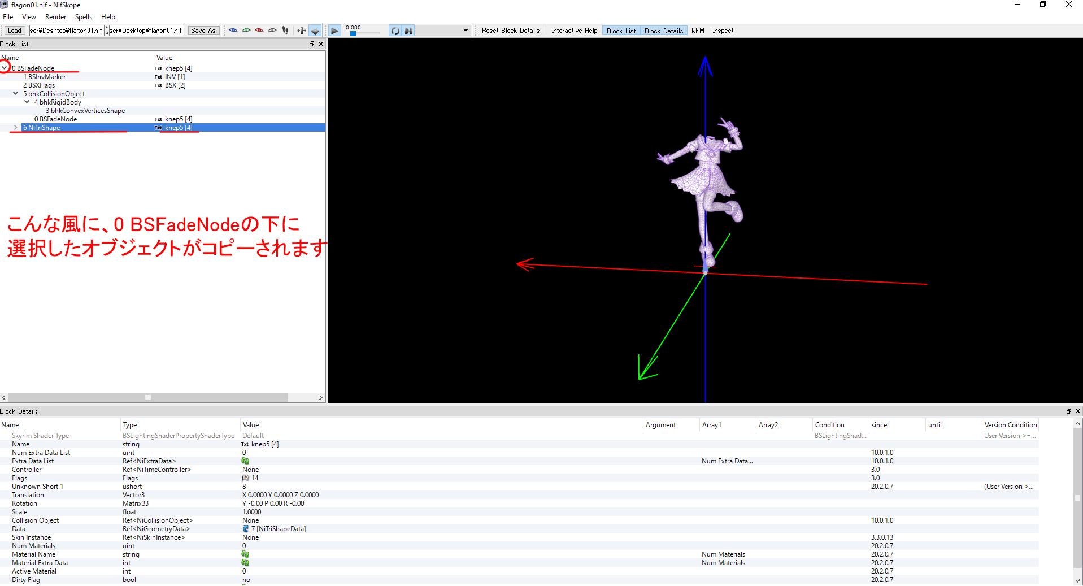
Task: Click the Type column header in Block Details
Action: (181, 425)
